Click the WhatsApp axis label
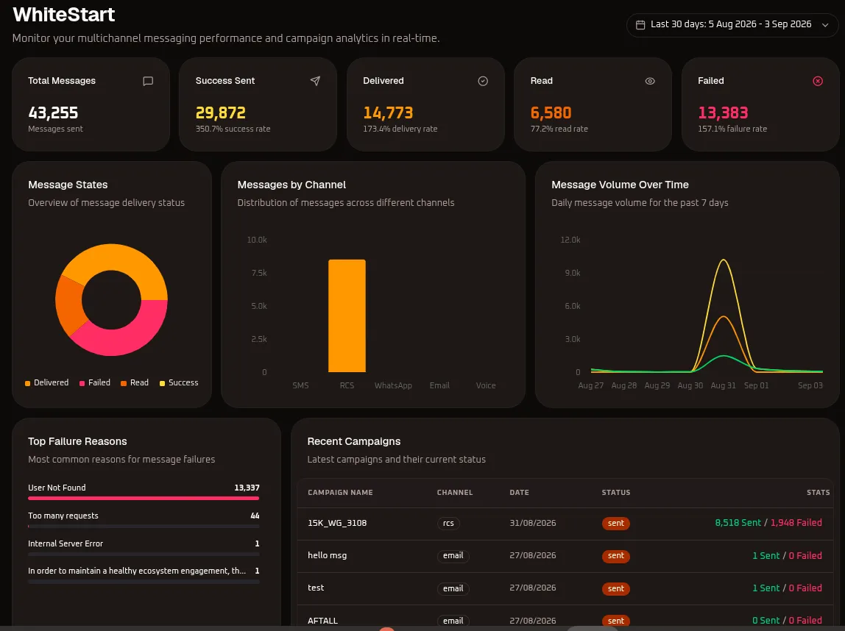This screenshot has width=845, height=631. [393, 385]
